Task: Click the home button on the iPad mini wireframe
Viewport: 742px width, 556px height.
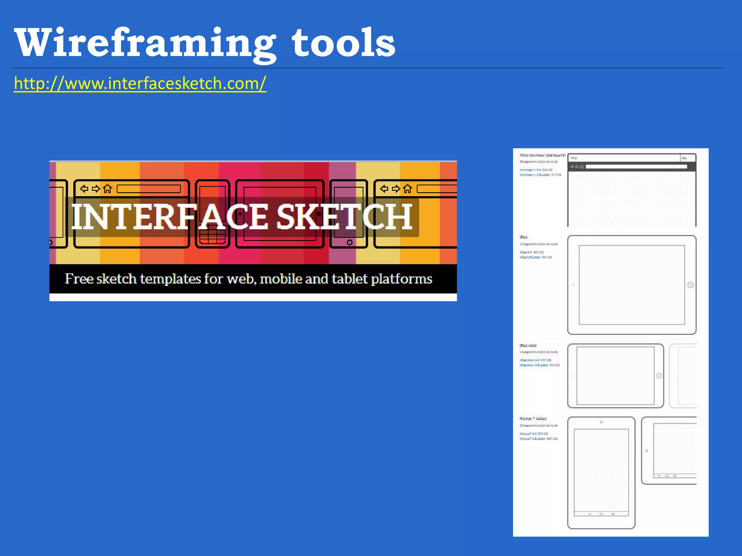Action: pyautogui.click(x=659, y=376)
